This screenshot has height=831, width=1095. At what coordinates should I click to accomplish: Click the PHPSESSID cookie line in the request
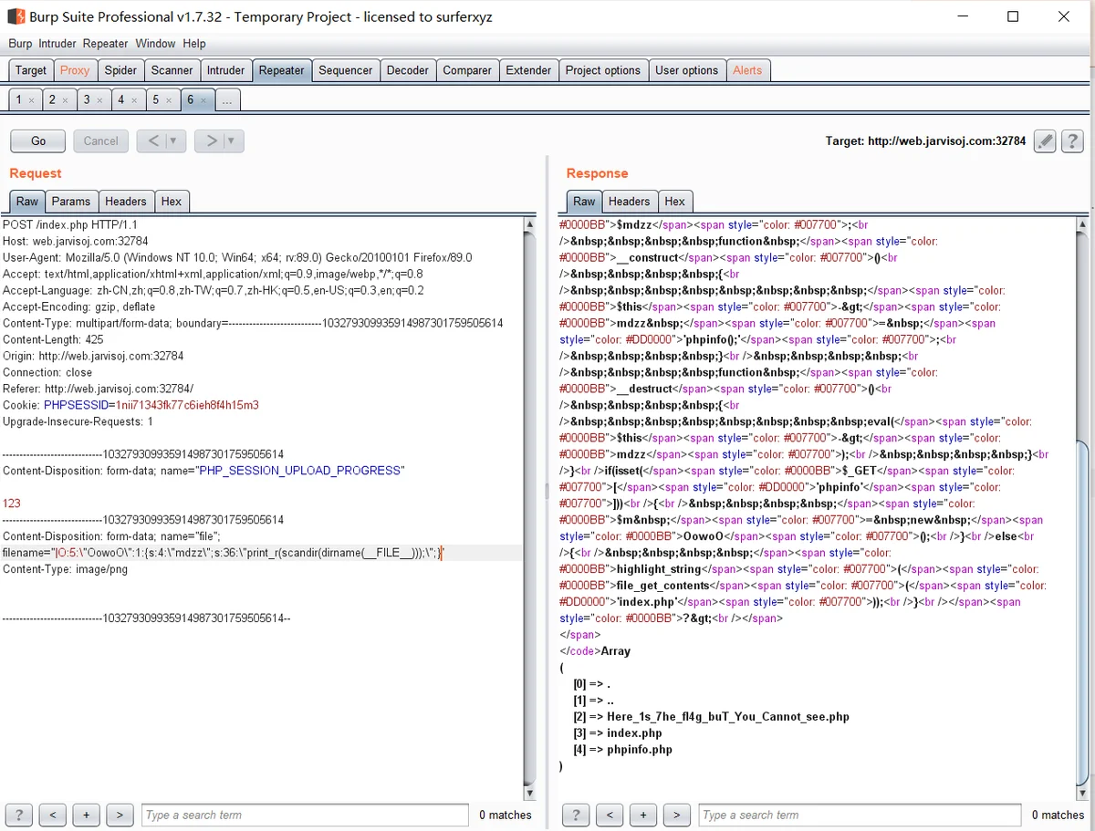coord(131,405)
